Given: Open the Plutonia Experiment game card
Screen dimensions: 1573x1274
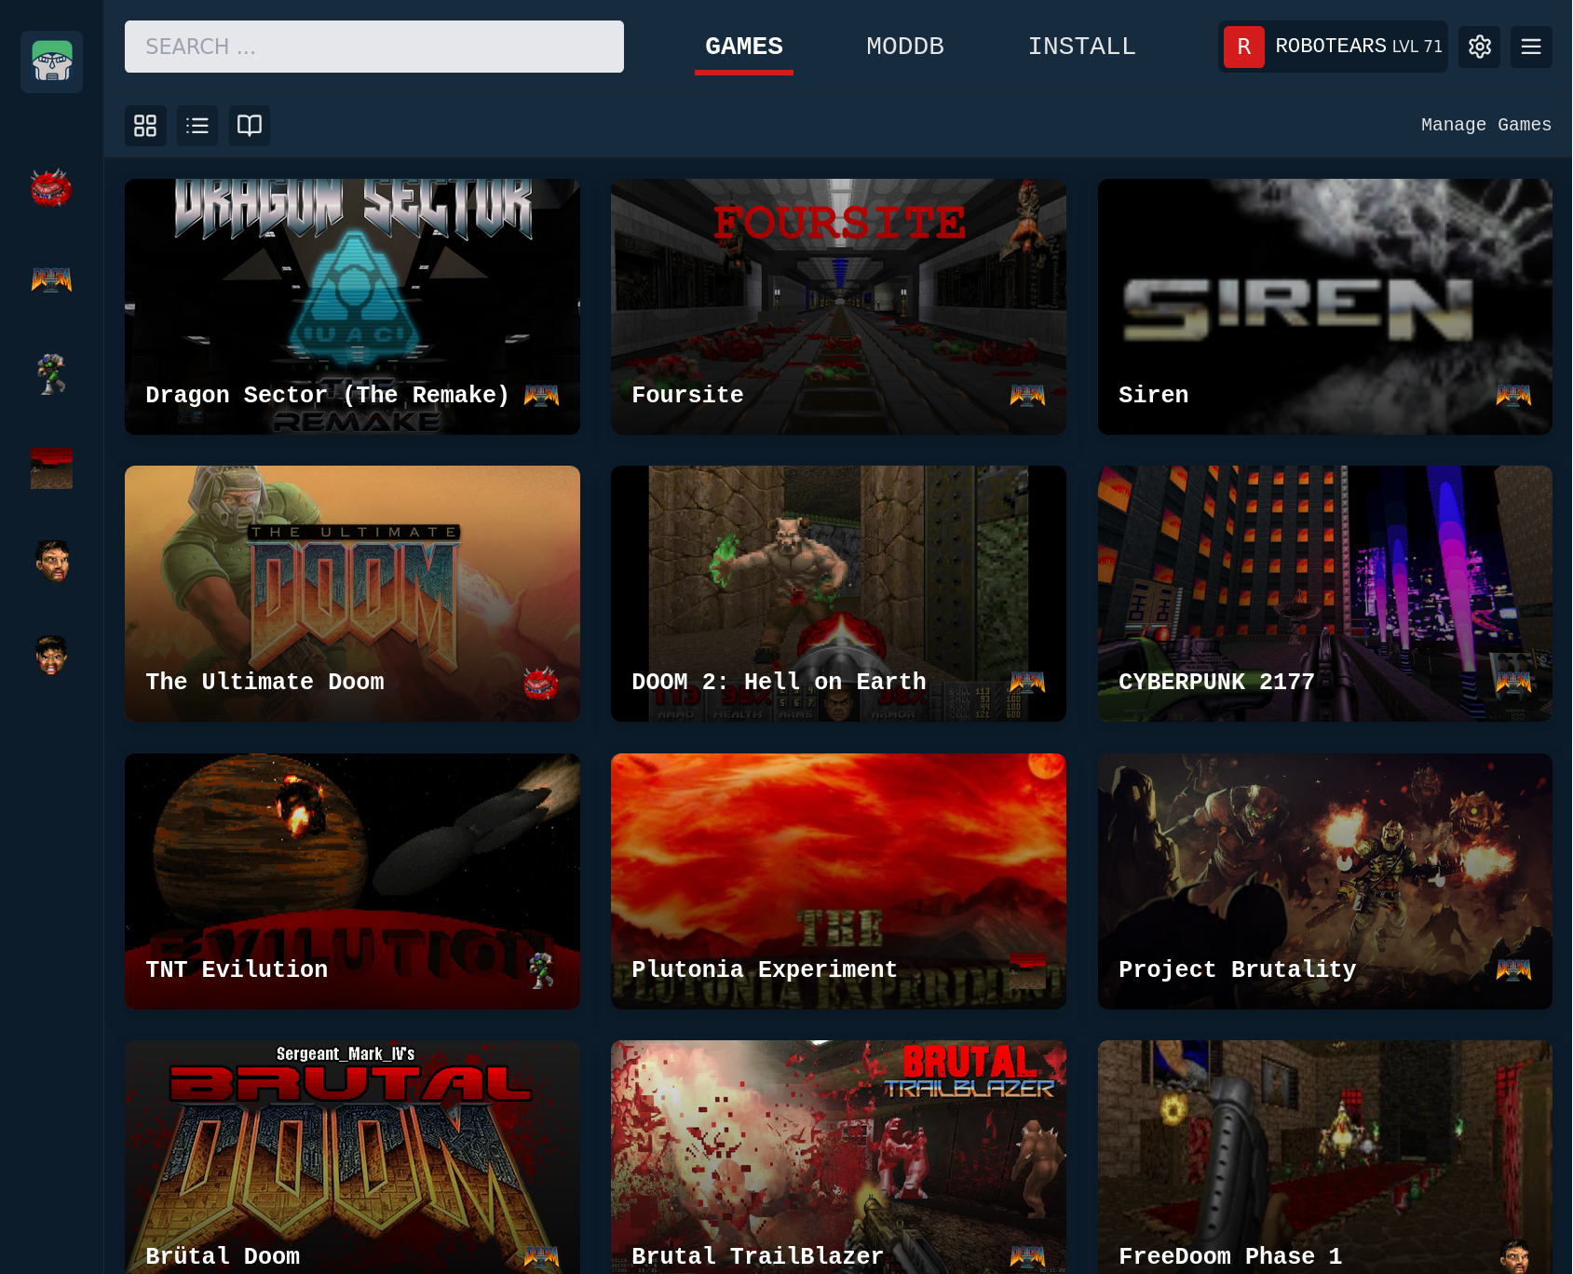Looking at the screenshot, I should (x=838, y=881).
